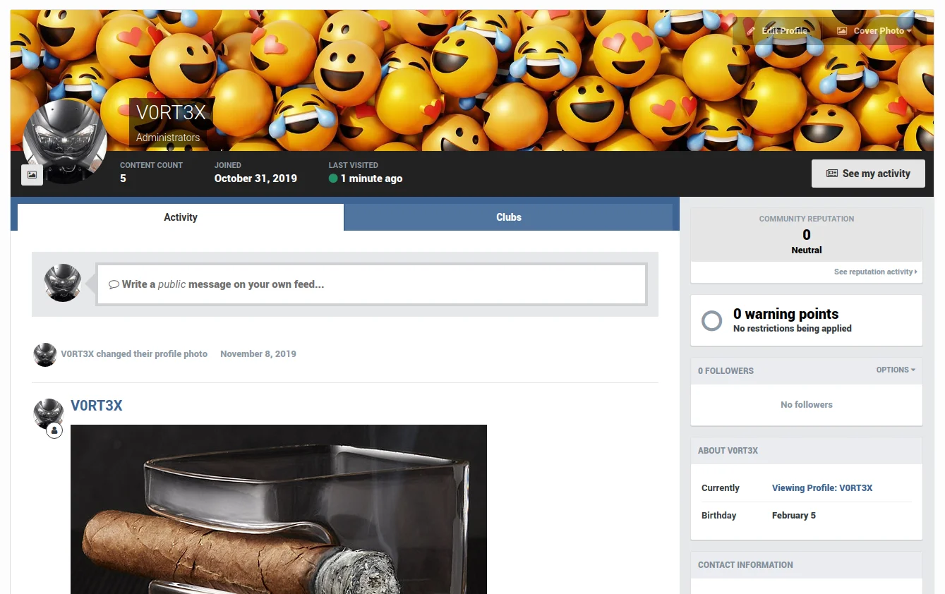Switch to the Clubs tab
Image resolution: width=945 pixels, height=594 pixels.
[x=508, y=217]
